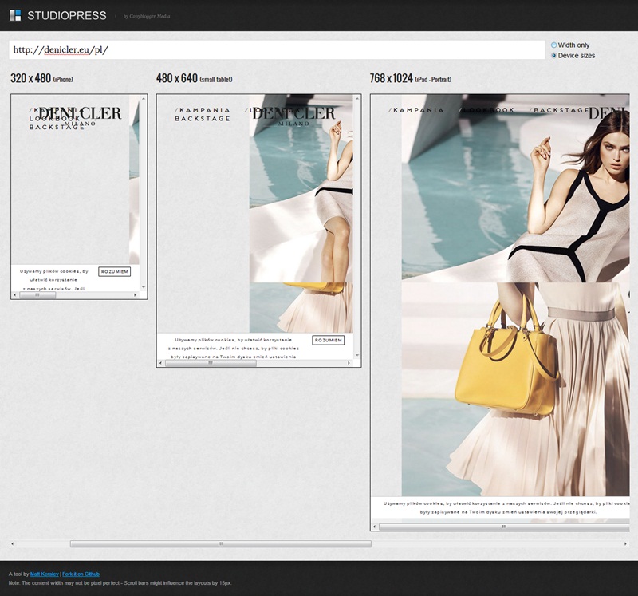Click horizontal scrollbar thumb in small tablet preview
The image size is (638, 596).
(x=211, y=363)
